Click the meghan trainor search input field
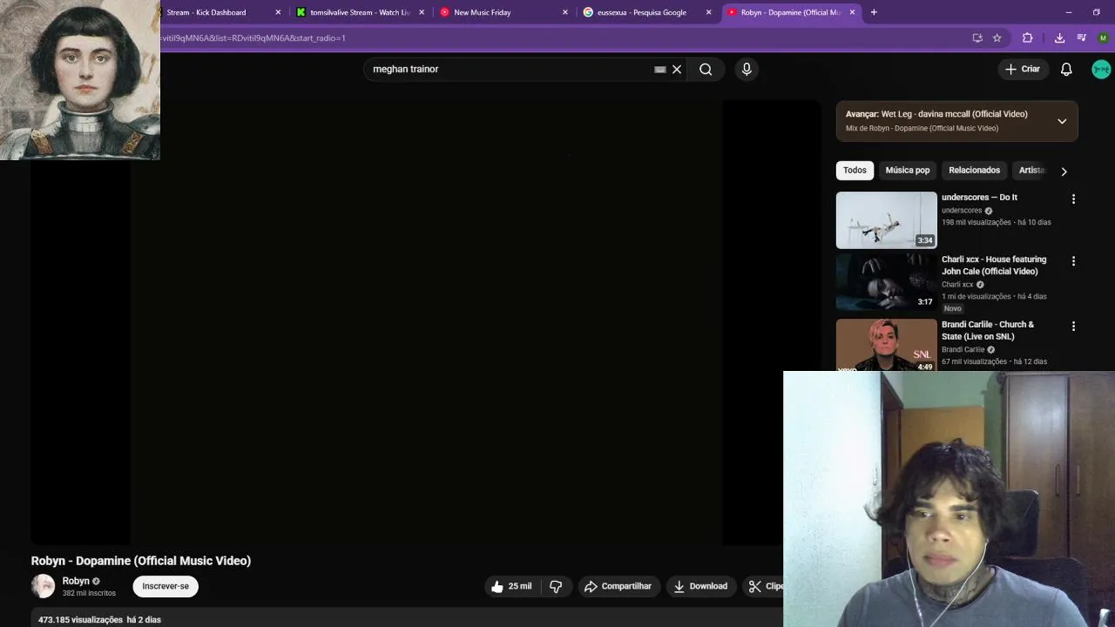 (510, 69)
